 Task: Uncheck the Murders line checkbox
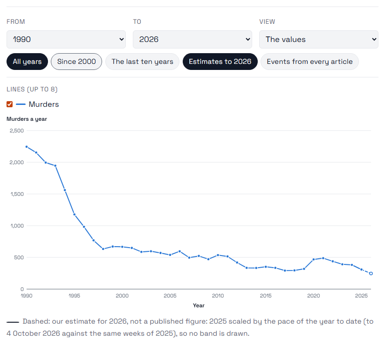click(10, 104)
